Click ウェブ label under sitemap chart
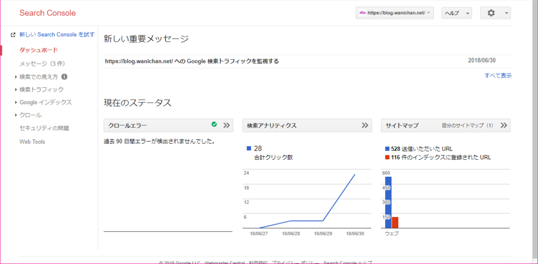 (392, 233)
